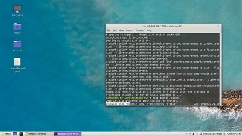The height and width of the screenshot is (136, 242).
Task: Close the terminal window
Action: click(x=218, y=26)
